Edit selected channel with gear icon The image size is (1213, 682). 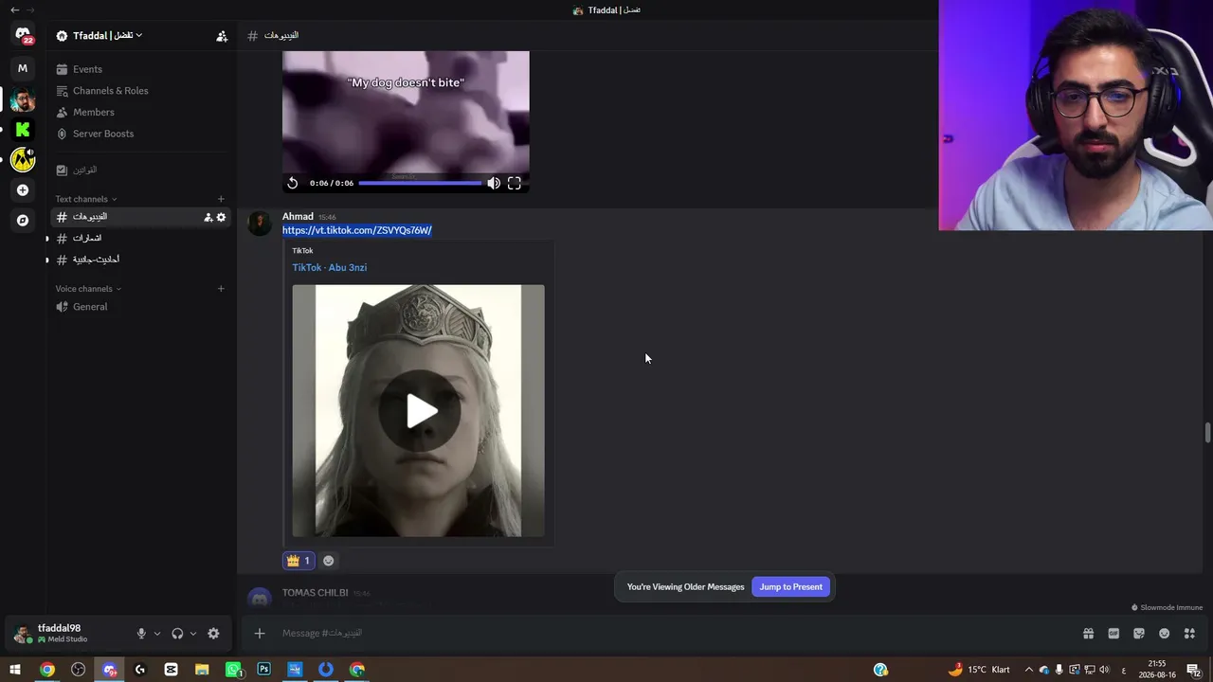(x=222, y=217)
